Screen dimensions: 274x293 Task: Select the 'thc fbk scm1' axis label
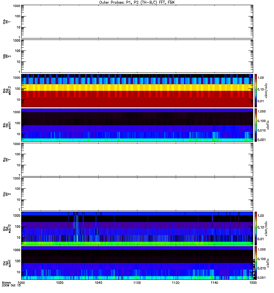point(7,263)
